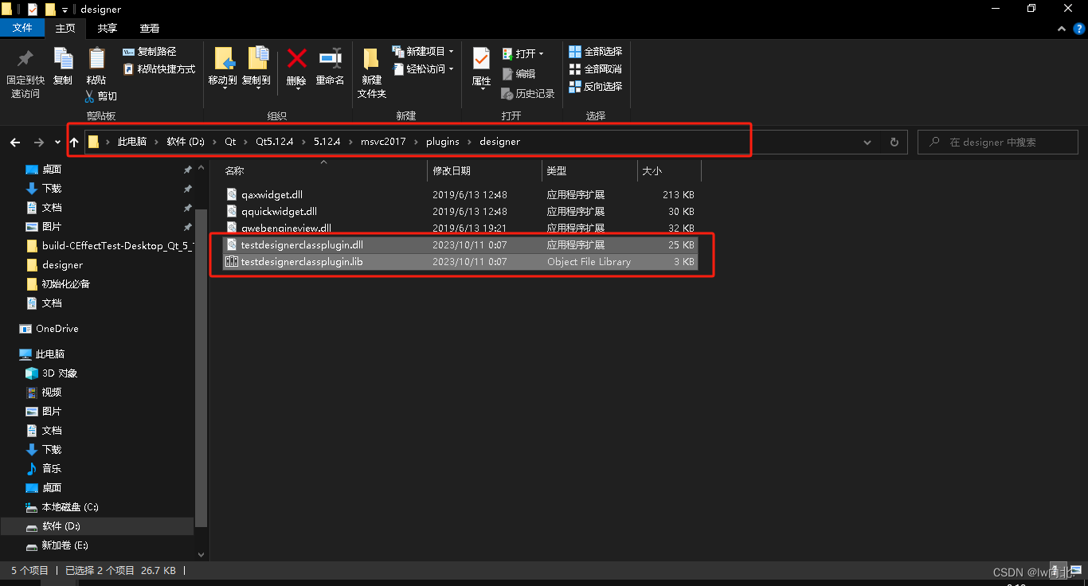Click 此电脑 in the address bar

132,142
